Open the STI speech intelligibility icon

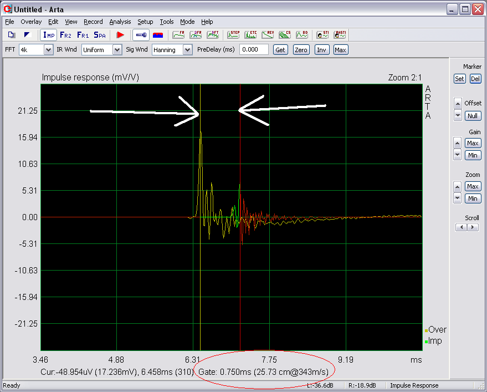point(322,35)
